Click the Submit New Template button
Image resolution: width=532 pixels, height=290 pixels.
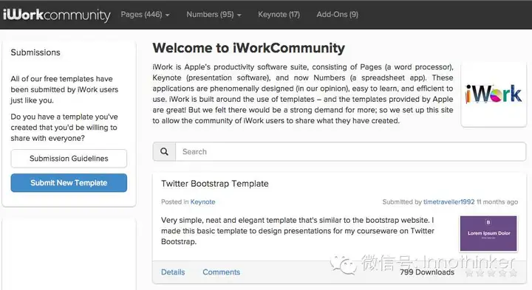click(x=69, y=183)
